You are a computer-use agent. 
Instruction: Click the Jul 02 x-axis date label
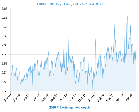[x=26, y=97]
